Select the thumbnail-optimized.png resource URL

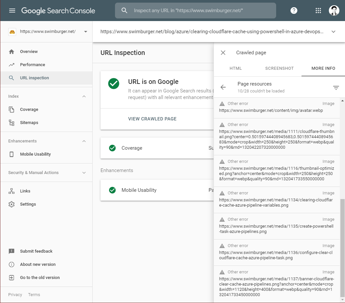coord(276,174)
